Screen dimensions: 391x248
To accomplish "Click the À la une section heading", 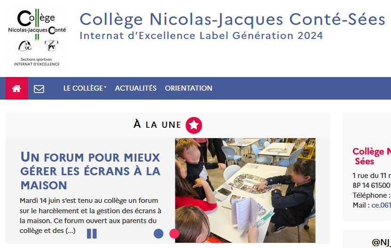I will [x=157, y=125].
